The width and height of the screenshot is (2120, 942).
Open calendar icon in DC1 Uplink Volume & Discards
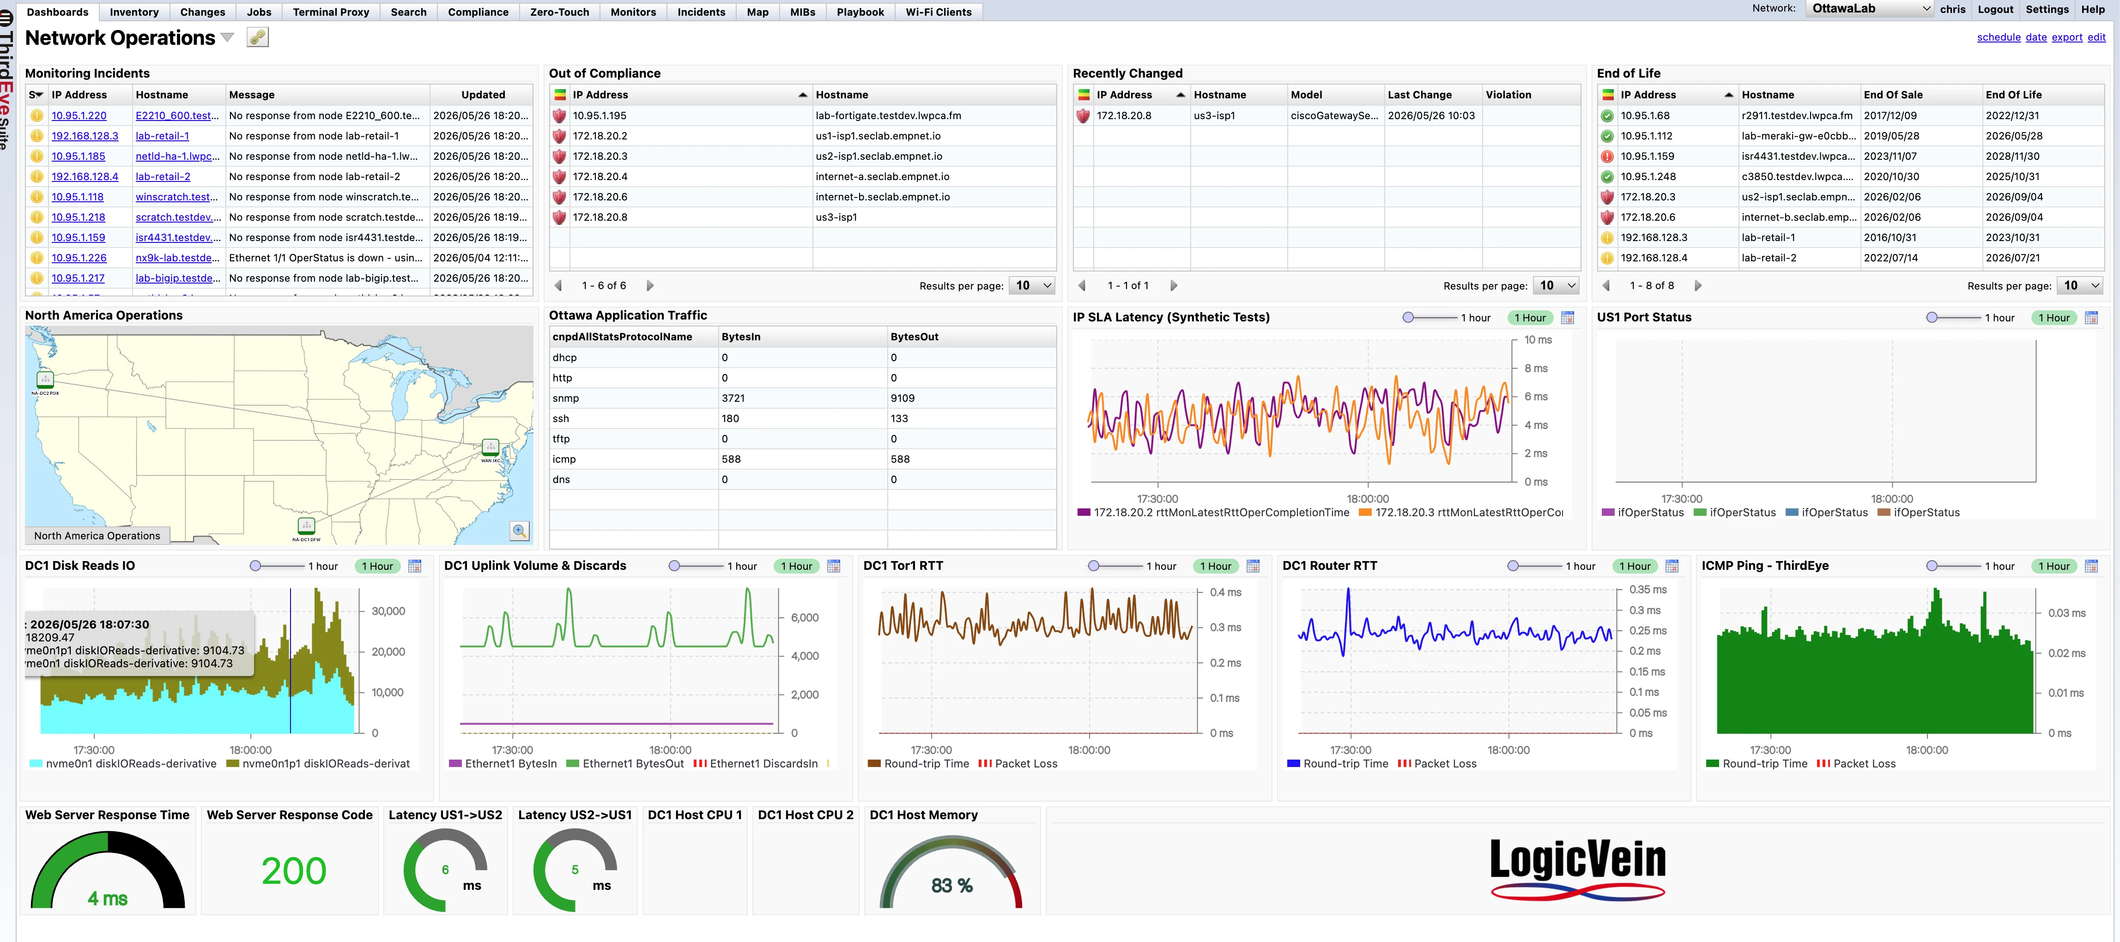[x=834, y=566]
